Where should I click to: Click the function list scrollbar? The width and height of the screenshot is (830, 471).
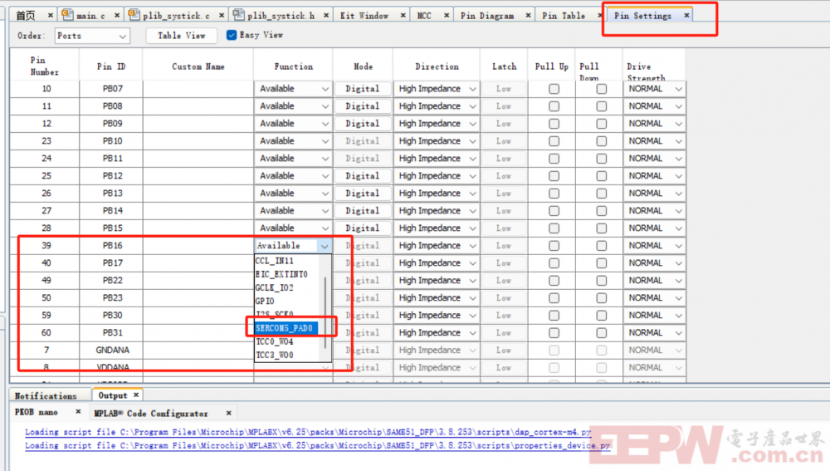(x=325, y=312)
